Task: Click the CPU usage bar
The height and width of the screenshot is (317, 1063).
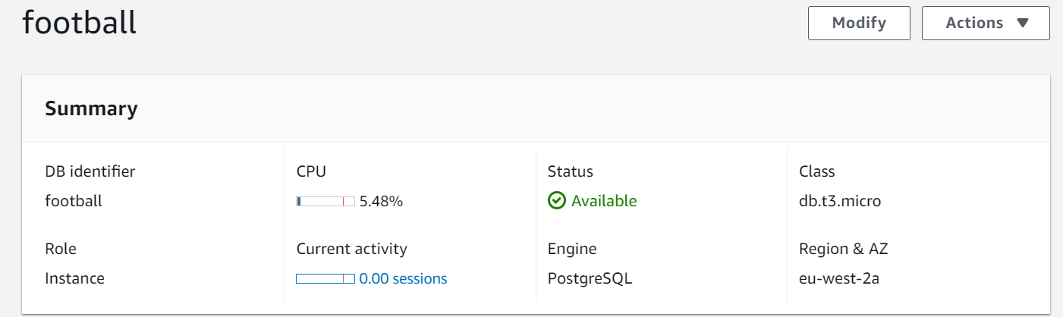Action: pos(326,201)
